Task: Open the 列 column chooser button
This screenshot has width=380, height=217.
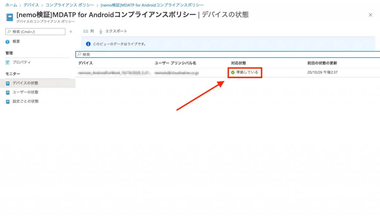Action: (89, 31)
